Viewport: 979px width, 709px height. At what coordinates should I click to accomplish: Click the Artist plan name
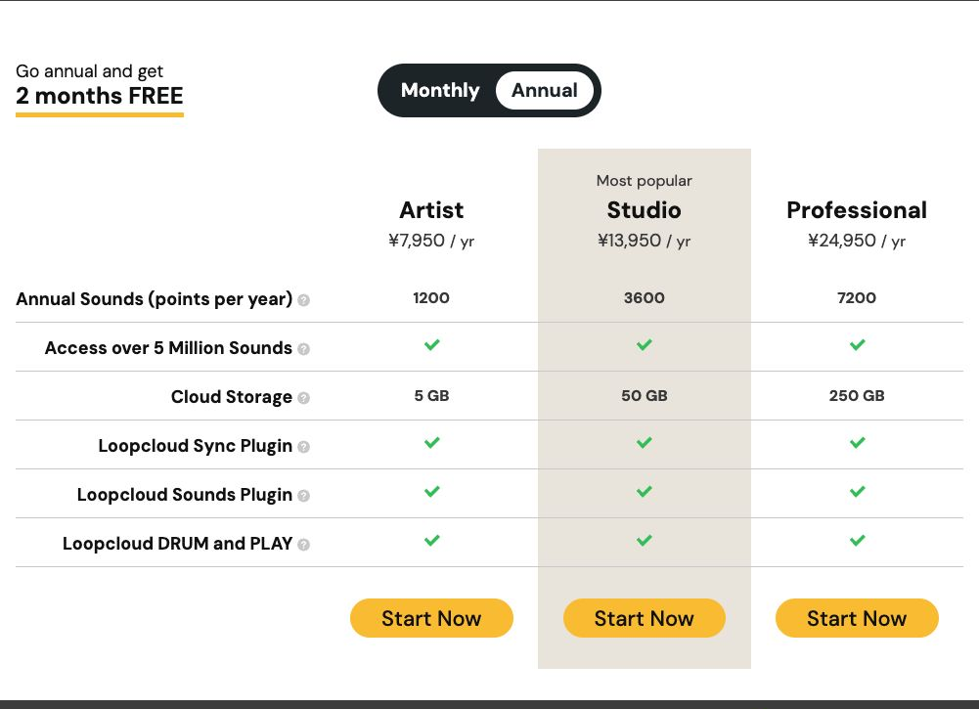[x=431, y=210]
